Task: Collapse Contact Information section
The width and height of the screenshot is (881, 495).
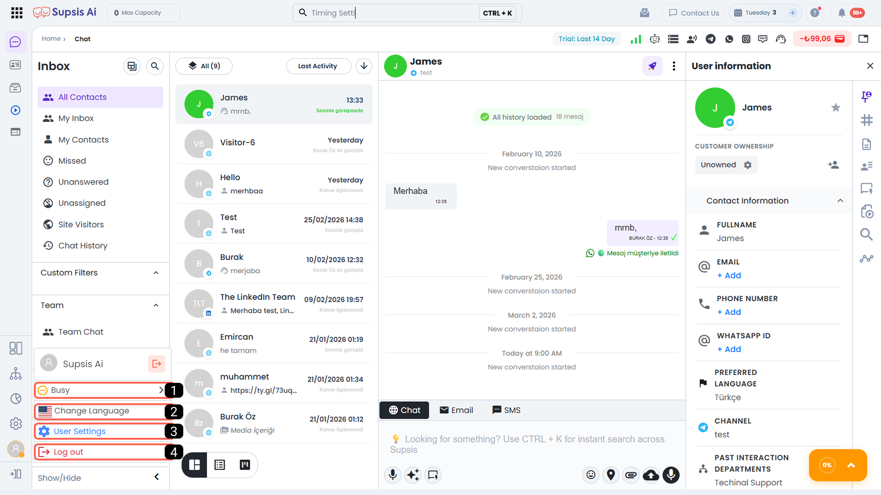Action: point(840,201)
